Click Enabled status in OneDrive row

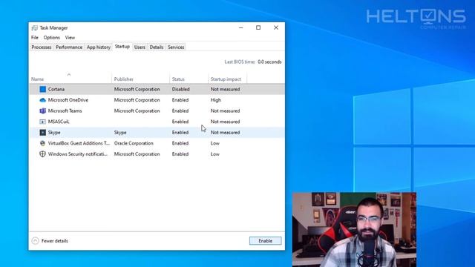coord(180,100)
